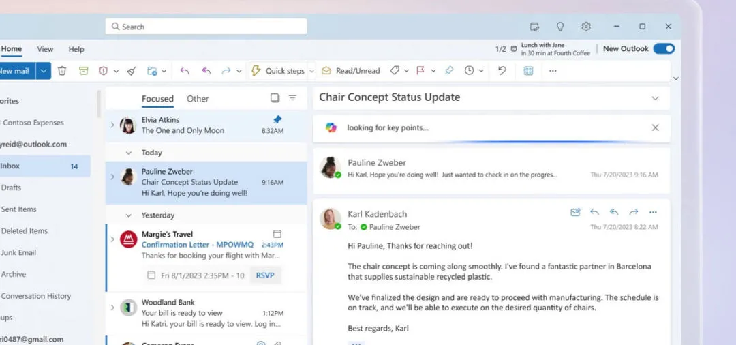Click the Categorize tag icon
The width and height of the screenshot is (736, 345).
[395, 71]
